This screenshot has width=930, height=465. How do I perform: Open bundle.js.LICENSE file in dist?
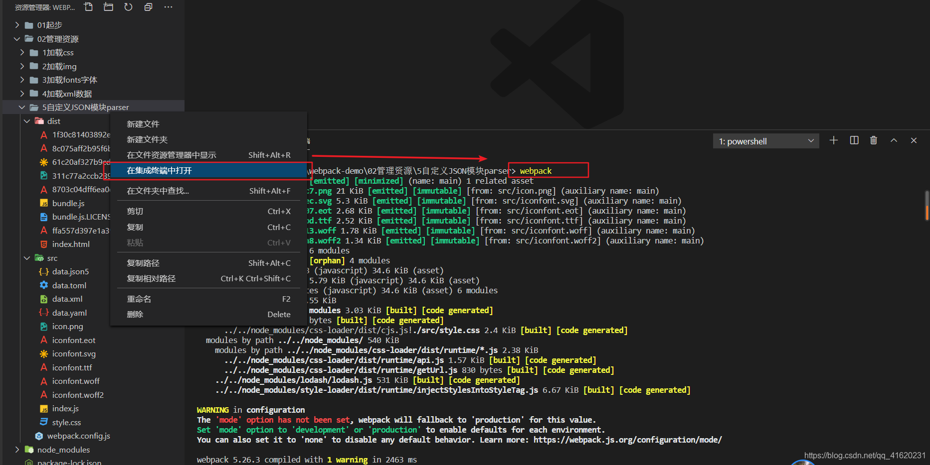pos(81,217)
